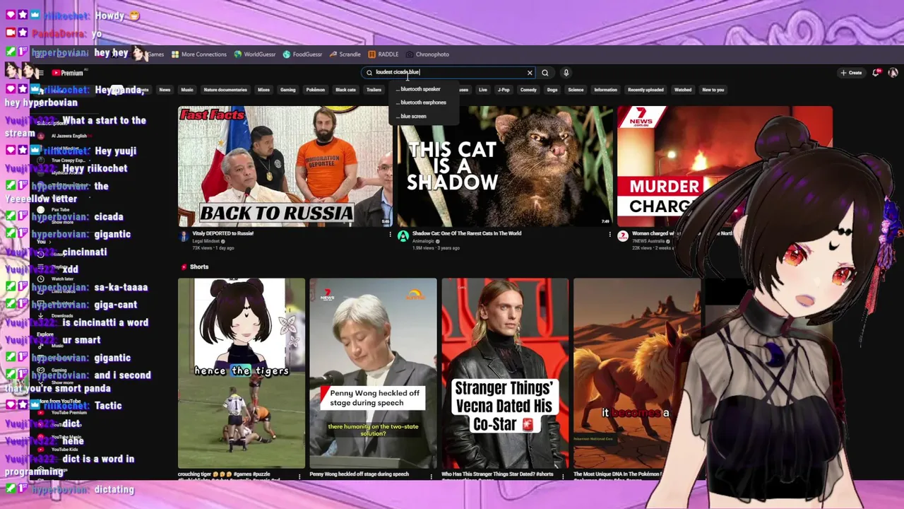Image resolution: width=904 pixels, height=509 pixels.
Task: Select the Black cats filter chip
Action: pos(345,90)
